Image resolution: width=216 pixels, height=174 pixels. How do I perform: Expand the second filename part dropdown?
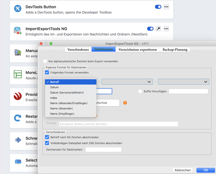point(127,82)
